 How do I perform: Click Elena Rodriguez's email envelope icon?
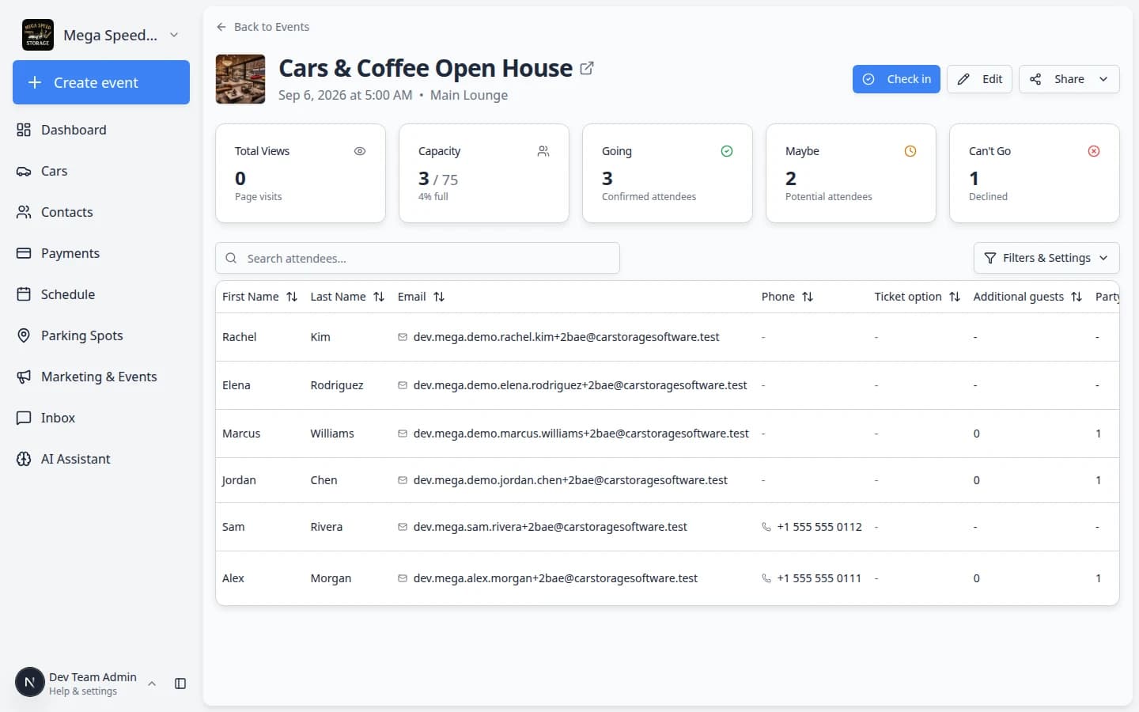[403, 385]
